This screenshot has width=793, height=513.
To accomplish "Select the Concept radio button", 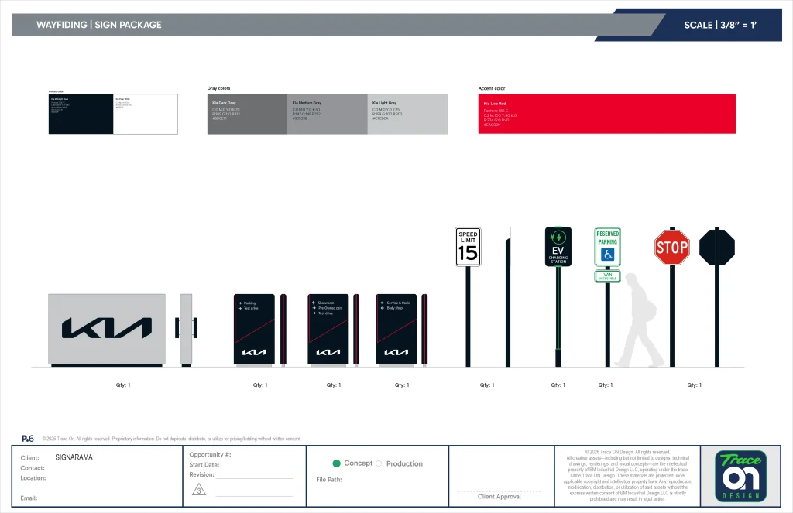I will 336,463.
